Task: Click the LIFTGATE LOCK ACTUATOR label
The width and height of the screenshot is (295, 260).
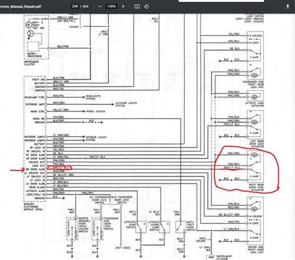Action: (255, 104)
